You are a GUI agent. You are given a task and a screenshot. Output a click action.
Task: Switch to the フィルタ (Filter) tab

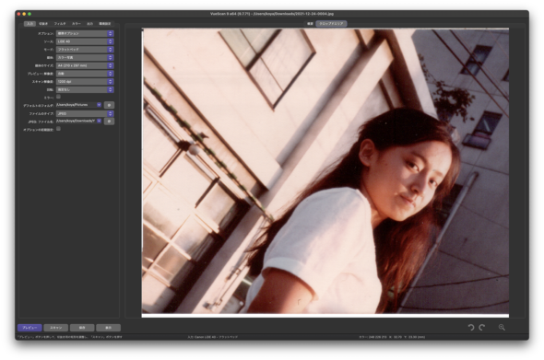[x=60, y=24]
